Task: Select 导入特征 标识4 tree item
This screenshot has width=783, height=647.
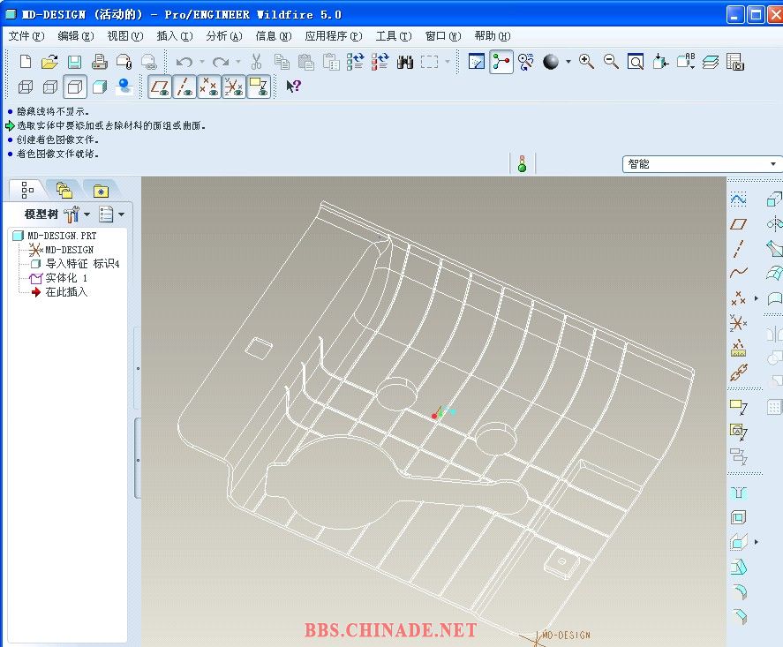Action: [81, 264]
